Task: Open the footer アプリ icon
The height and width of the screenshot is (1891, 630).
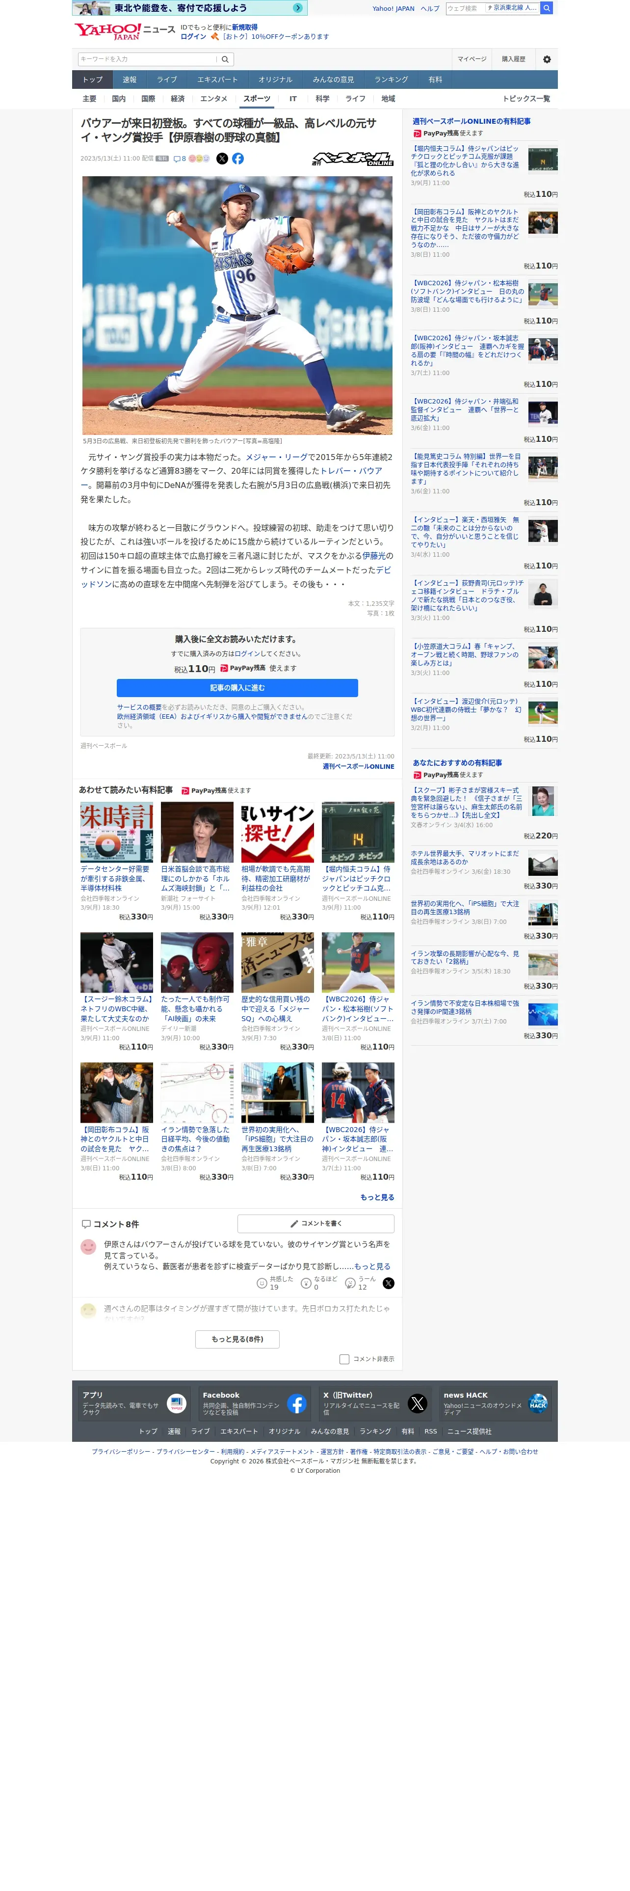Action: 176,1404
